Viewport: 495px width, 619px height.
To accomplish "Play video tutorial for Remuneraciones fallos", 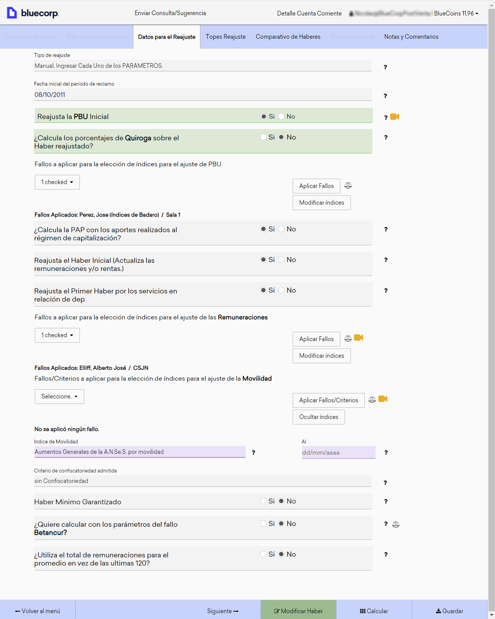I will coord(359,338).
